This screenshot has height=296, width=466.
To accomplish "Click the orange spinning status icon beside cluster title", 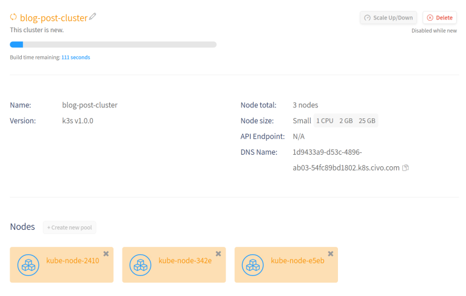I will [13, 17].
